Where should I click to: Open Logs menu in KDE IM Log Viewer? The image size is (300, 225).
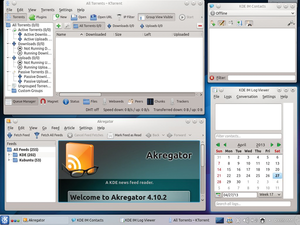[x=227, y=96]
